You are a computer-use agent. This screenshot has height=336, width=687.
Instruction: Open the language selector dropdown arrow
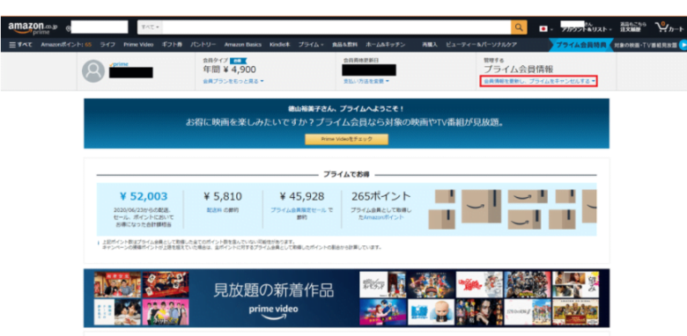pos(551,29)
